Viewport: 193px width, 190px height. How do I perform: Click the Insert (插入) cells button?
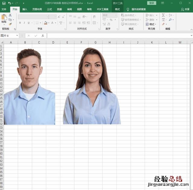coord(150,15)
